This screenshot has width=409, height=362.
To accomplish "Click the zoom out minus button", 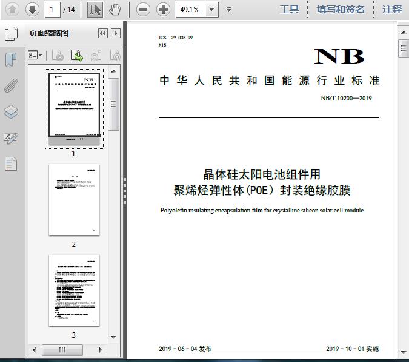I will click(142, 9).
